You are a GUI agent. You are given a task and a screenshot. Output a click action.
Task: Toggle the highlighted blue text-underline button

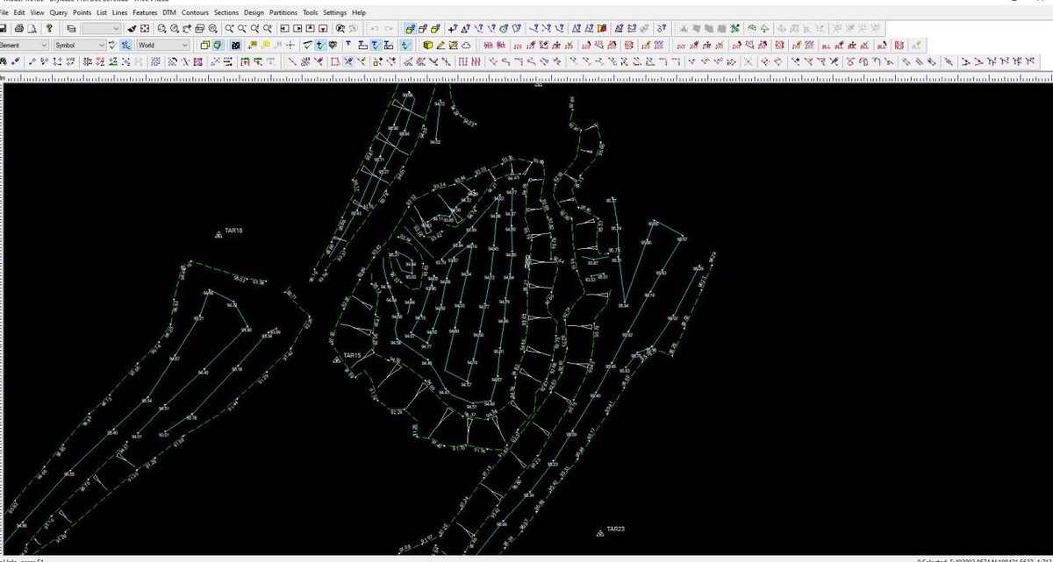point(375,45)
